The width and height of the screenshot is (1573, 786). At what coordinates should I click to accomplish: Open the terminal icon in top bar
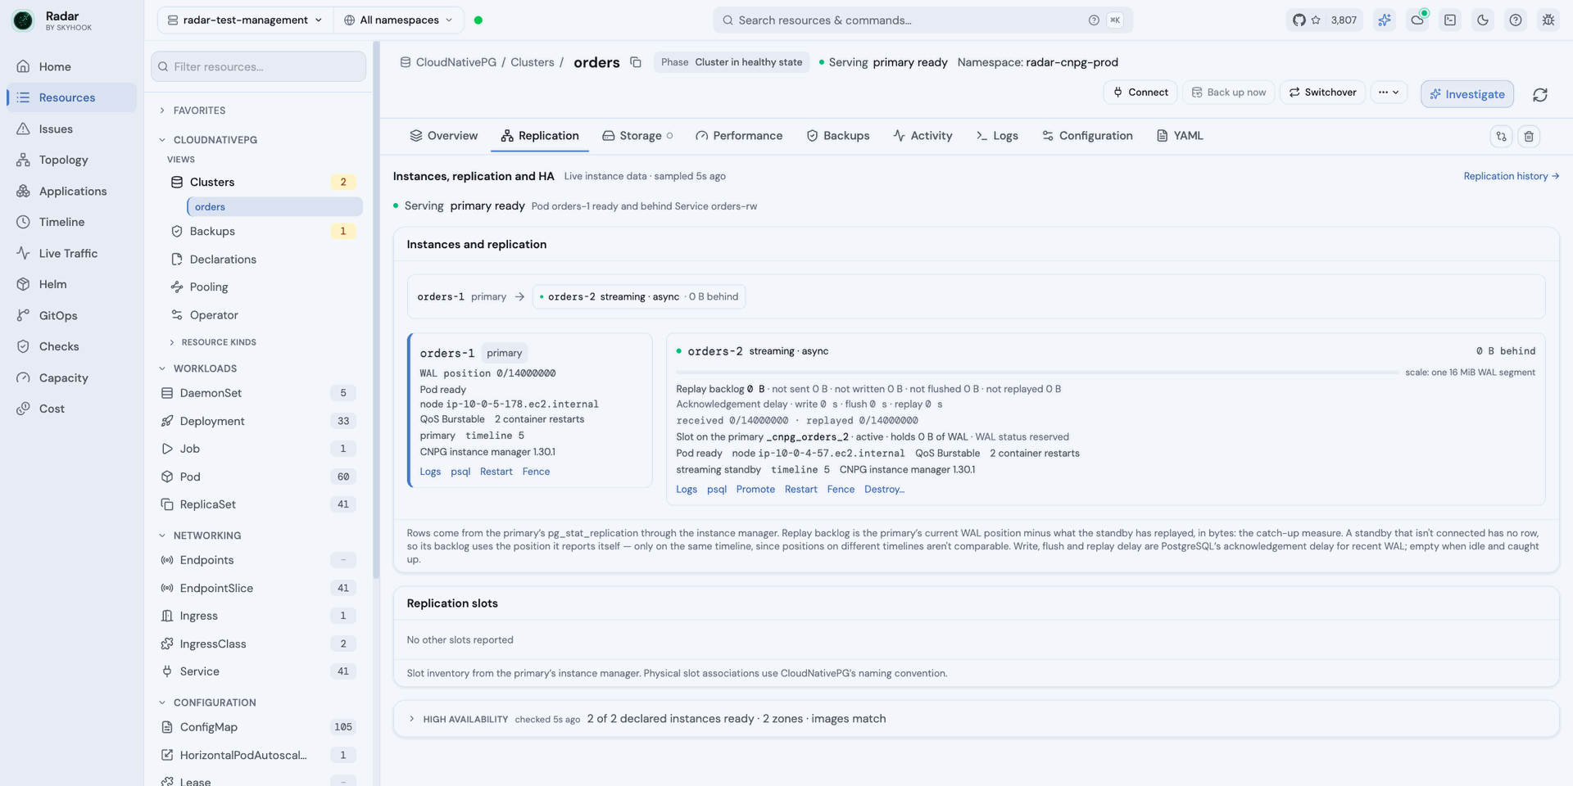[1450, 20]
